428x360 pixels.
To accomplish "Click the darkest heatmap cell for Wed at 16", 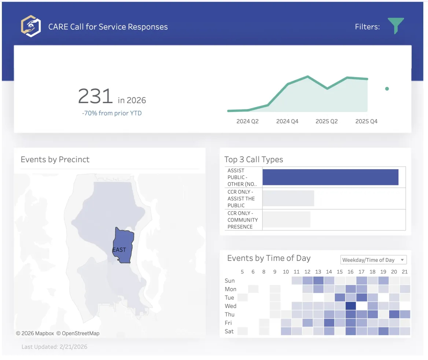I will pyautogui.click(x=351, y=306).
